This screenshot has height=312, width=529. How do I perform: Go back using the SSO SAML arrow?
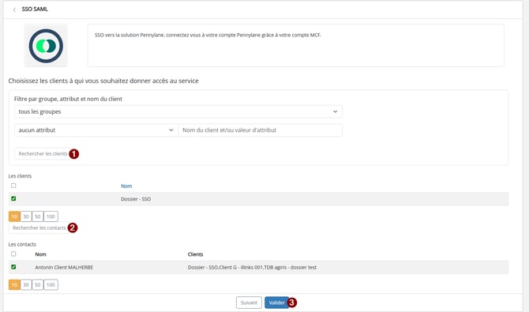coord(14,9)
